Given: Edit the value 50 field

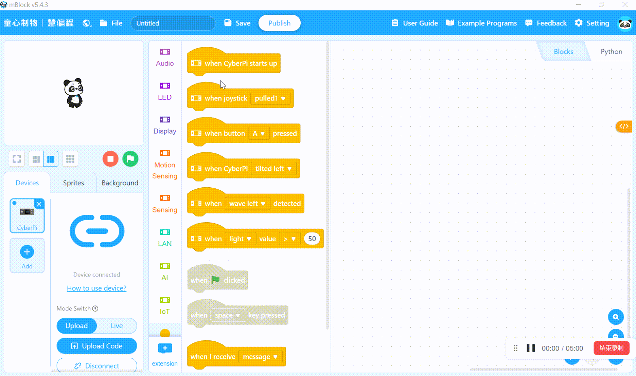Looking at the screenshot, I should 312,239.
